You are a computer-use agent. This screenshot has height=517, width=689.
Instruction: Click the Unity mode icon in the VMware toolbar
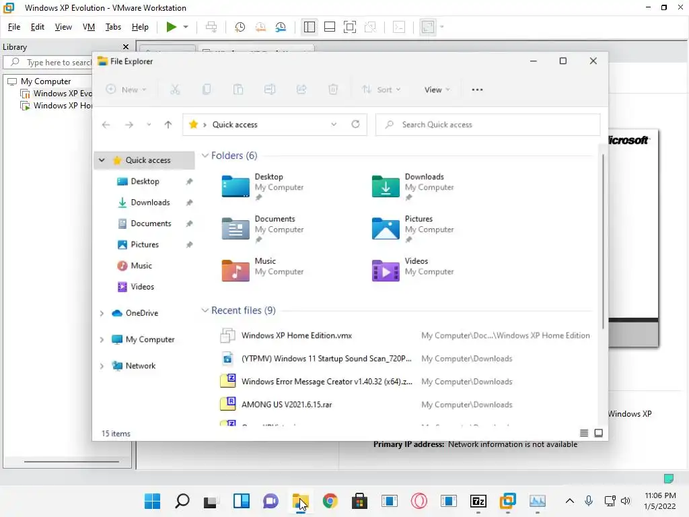coord(371,27)
